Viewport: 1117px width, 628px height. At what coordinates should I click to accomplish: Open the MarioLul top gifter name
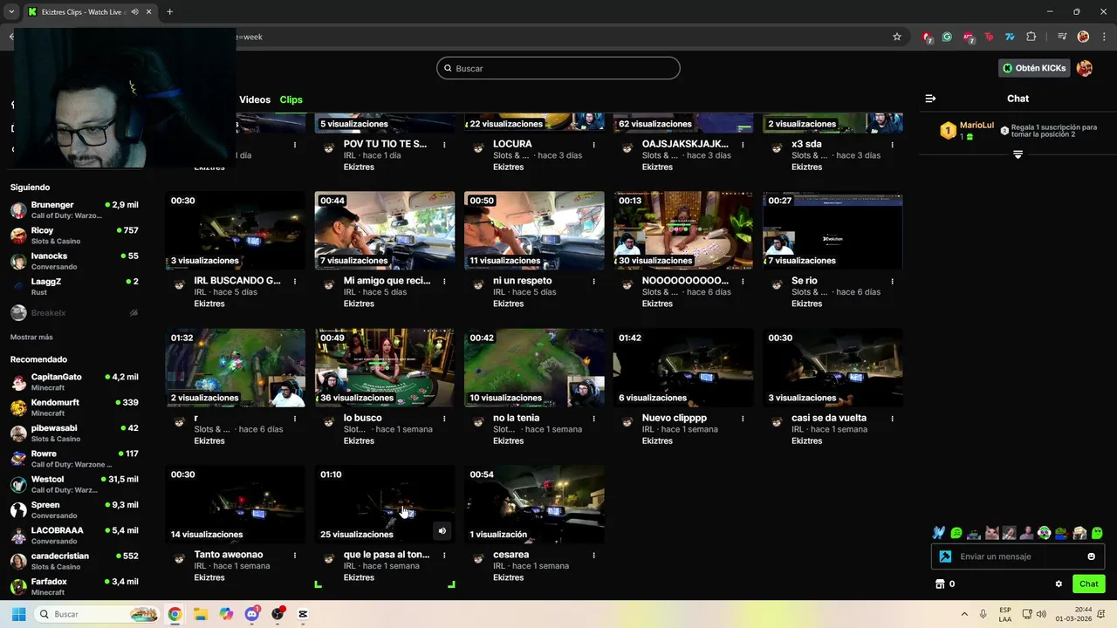tap(977, 126)
